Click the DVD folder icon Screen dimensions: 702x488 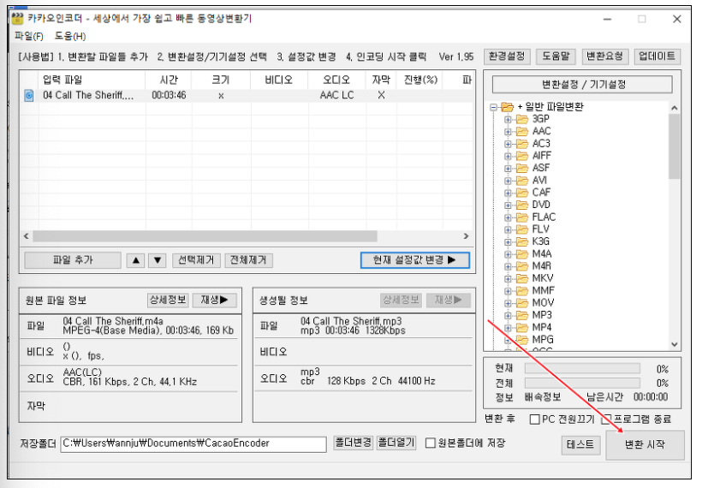pos(521,205)
